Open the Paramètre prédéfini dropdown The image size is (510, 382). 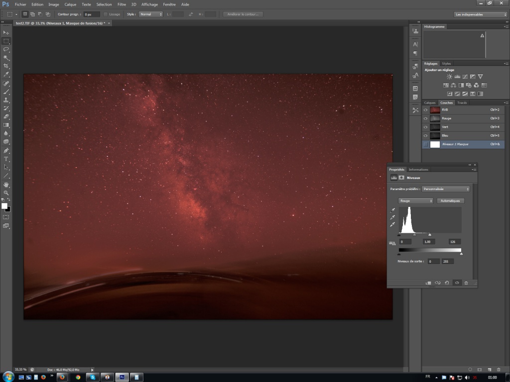(446, 189)
